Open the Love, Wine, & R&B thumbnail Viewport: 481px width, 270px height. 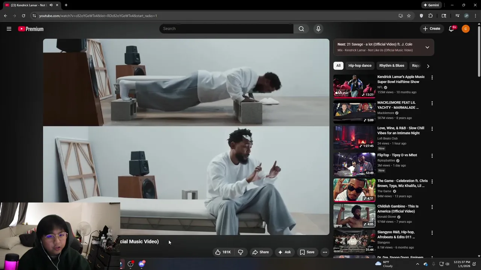(x=354, y=137)
